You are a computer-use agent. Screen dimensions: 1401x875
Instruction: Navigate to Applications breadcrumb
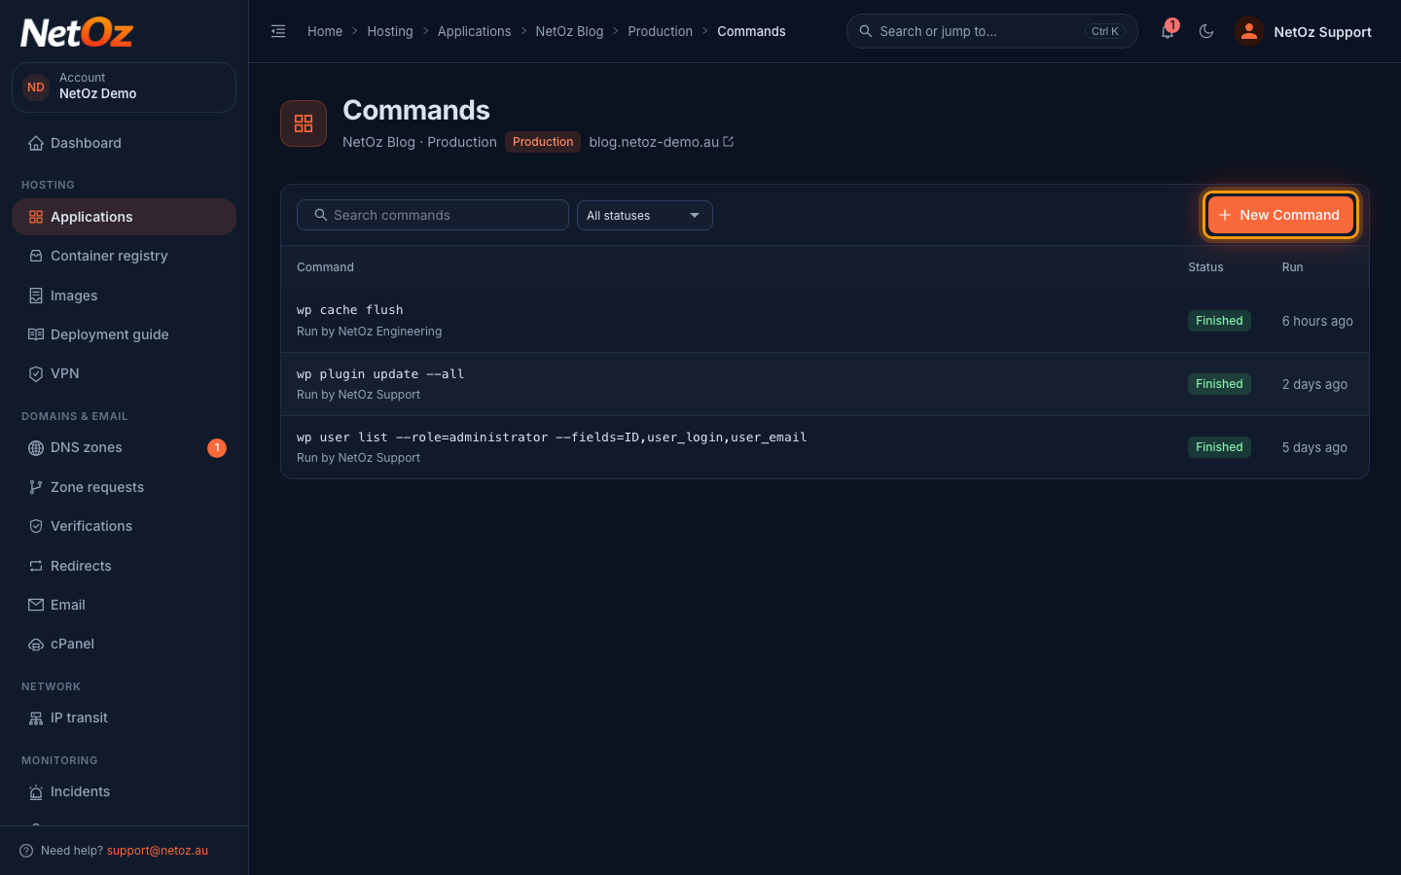pyautogui.click(x=474, y=31)
